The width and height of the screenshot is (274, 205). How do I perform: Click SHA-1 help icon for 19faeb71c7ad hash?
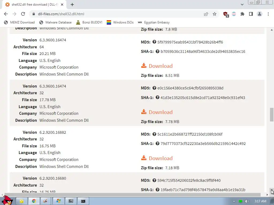click(x=157, y=190)
